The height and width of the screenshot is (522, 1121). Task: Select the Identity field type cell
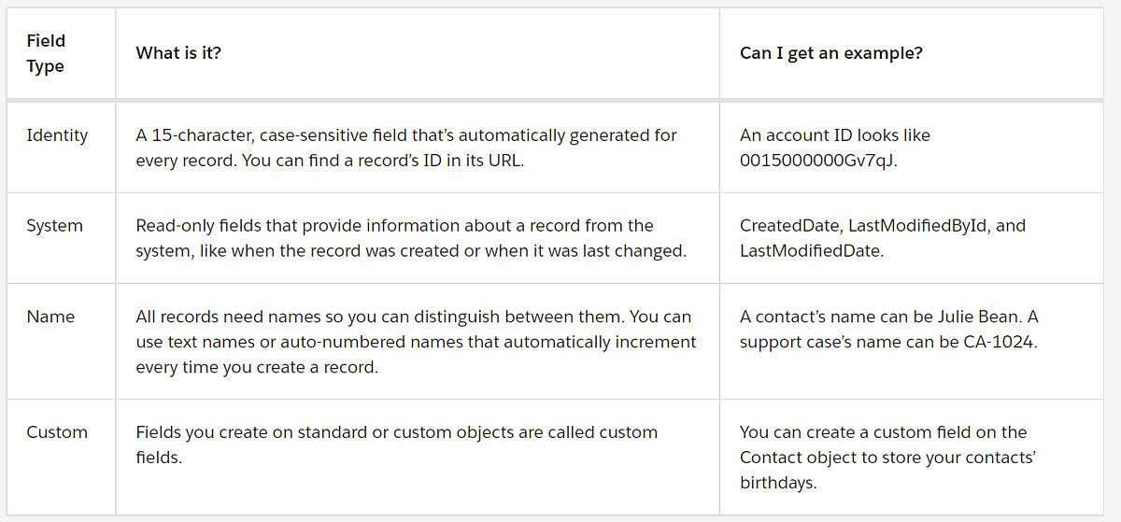tap(57, 135)
